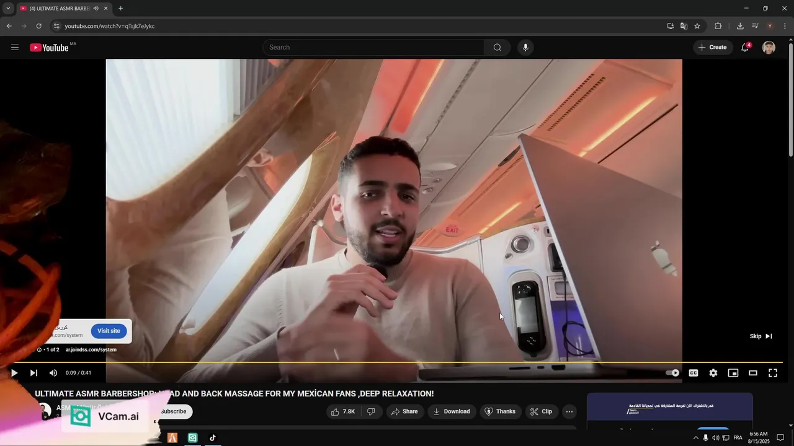Open the Arabic ad thumbnail in sidebar
Screen dimensions: 794x446
point(670,411)
